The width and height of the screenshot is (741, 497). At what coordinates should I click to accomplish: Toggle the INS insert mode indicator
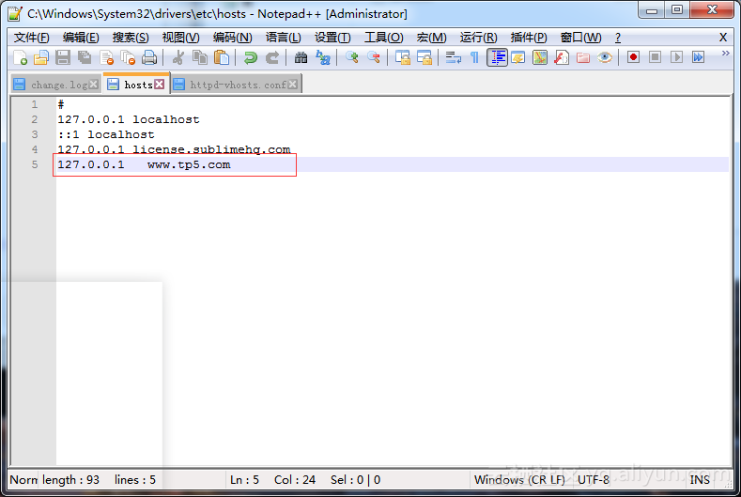tap(700, 479)
